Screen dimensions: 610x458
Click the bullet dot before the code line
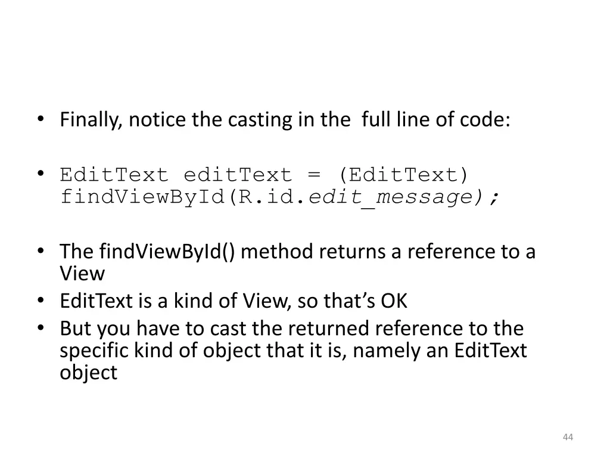click(x=41, y=174)
